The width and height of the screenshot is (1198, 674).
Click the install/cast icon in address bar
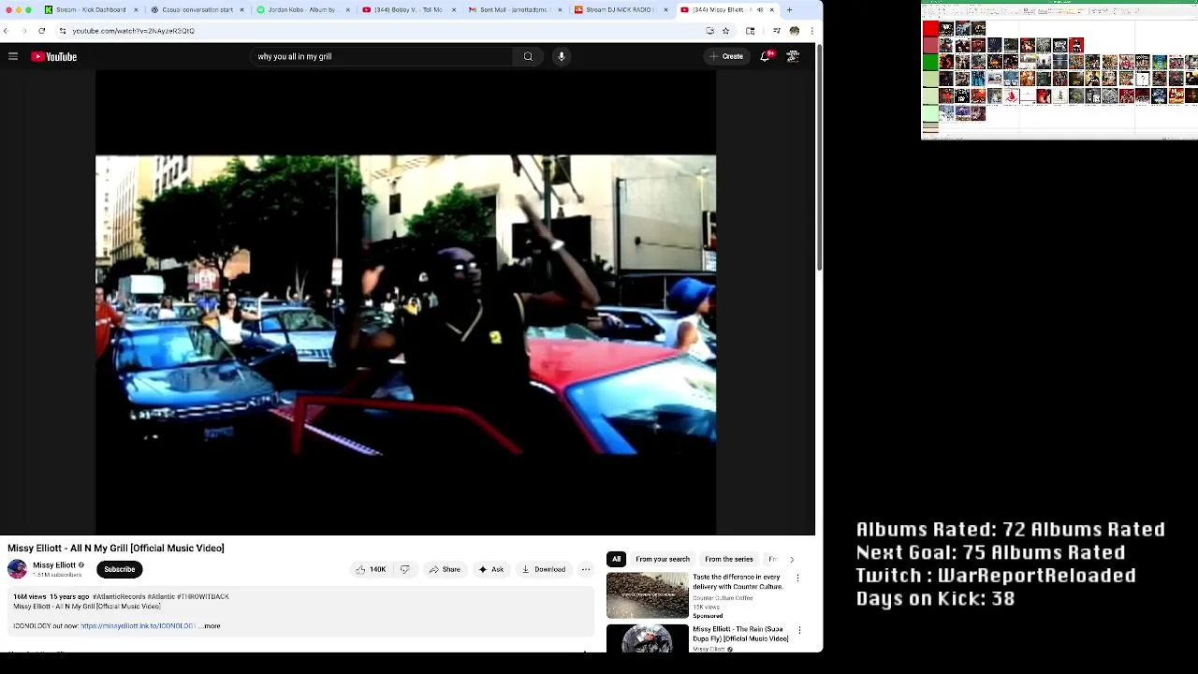[710, 31]
